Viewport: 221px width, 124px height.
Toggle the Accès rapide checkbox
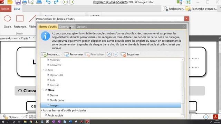pyautogui.click(x=46, y=115)
